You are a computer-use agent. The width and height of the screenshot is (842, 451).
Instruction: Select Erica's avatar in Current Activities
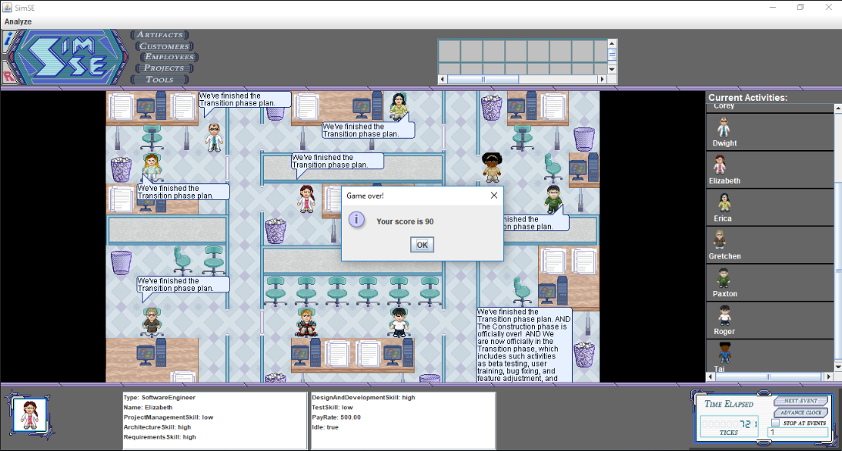(x=723, y=203)
